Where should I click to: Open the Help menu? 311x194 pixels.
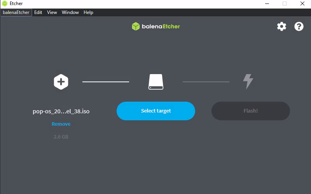pos(88,12)
